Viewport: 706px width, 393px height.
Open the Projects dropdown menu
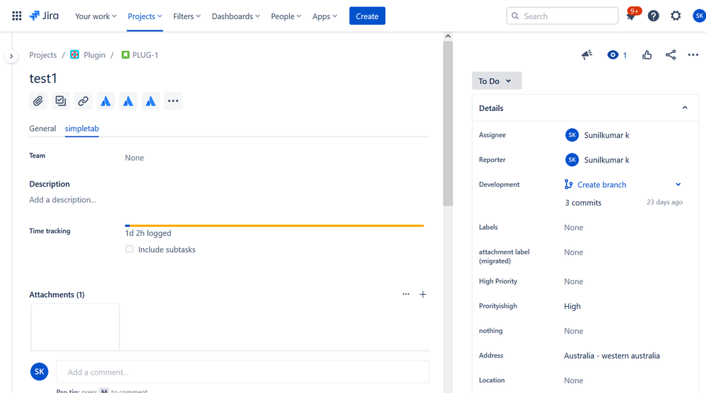145,16
